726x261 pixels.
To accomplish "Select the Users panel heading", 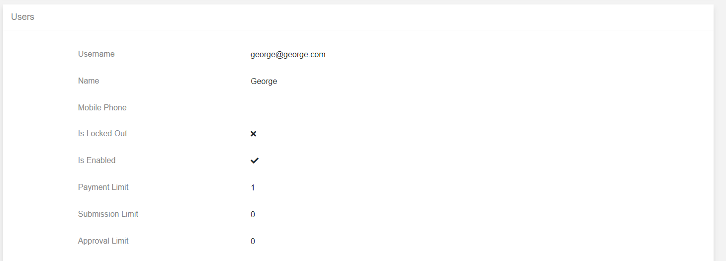I will point(23,17).
